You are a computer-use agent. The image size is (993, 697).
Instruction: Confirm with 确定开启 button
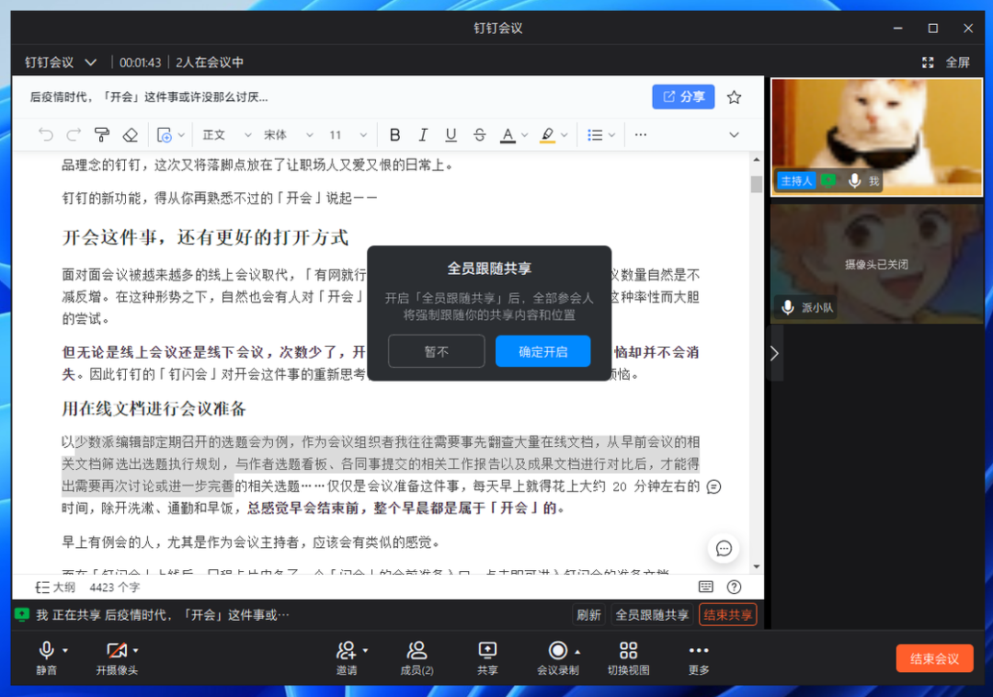click(542, 351)
